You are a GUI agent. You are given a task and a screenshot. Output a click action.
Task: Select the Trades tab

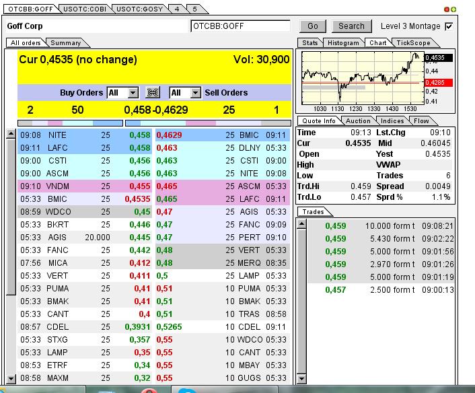click(313, 211)
